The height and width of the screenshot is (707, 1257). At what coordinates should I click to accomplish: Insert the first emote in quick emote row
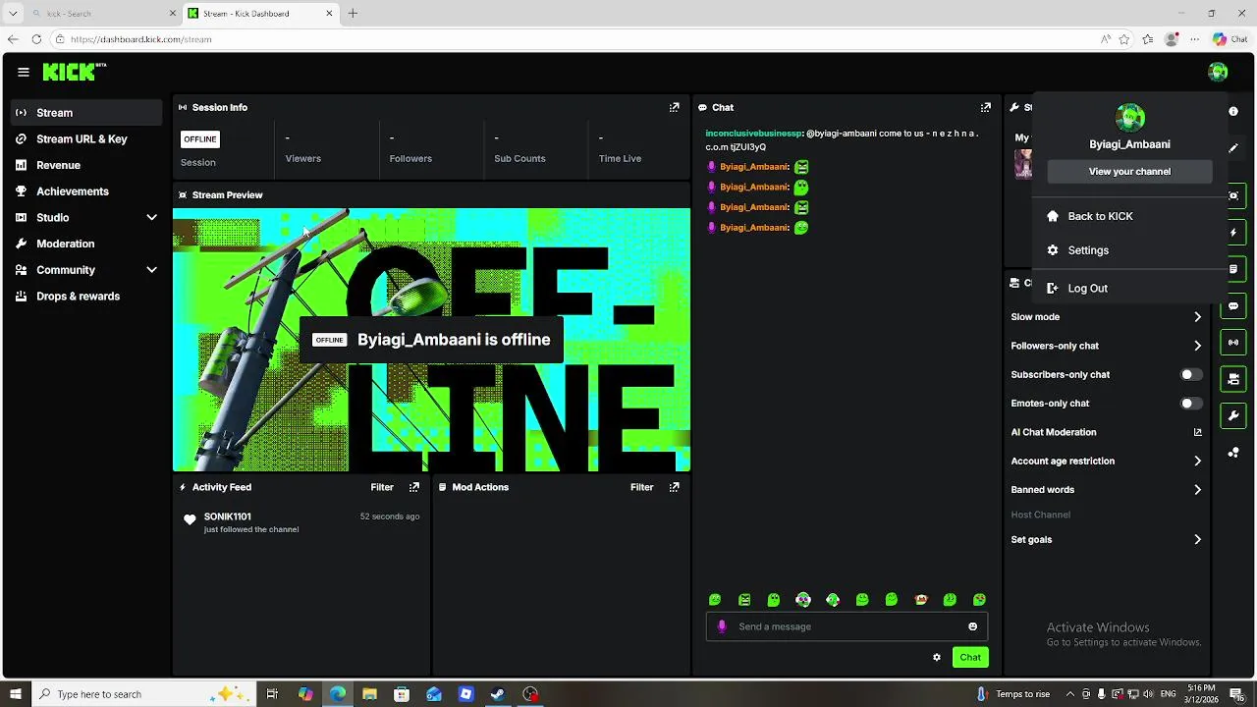[x=715, y=600]
